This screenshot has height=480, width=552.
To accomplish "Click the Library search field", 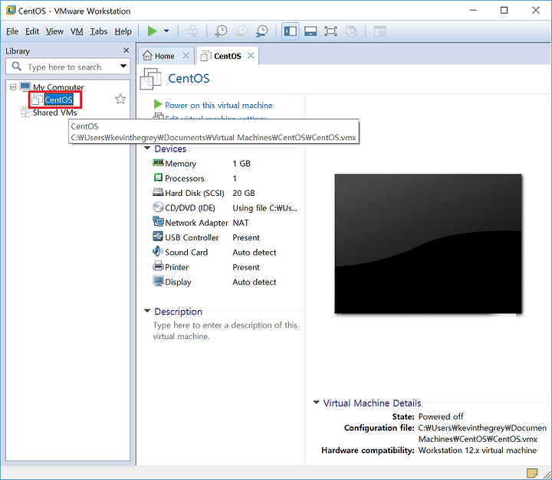I will coord(67,67).
